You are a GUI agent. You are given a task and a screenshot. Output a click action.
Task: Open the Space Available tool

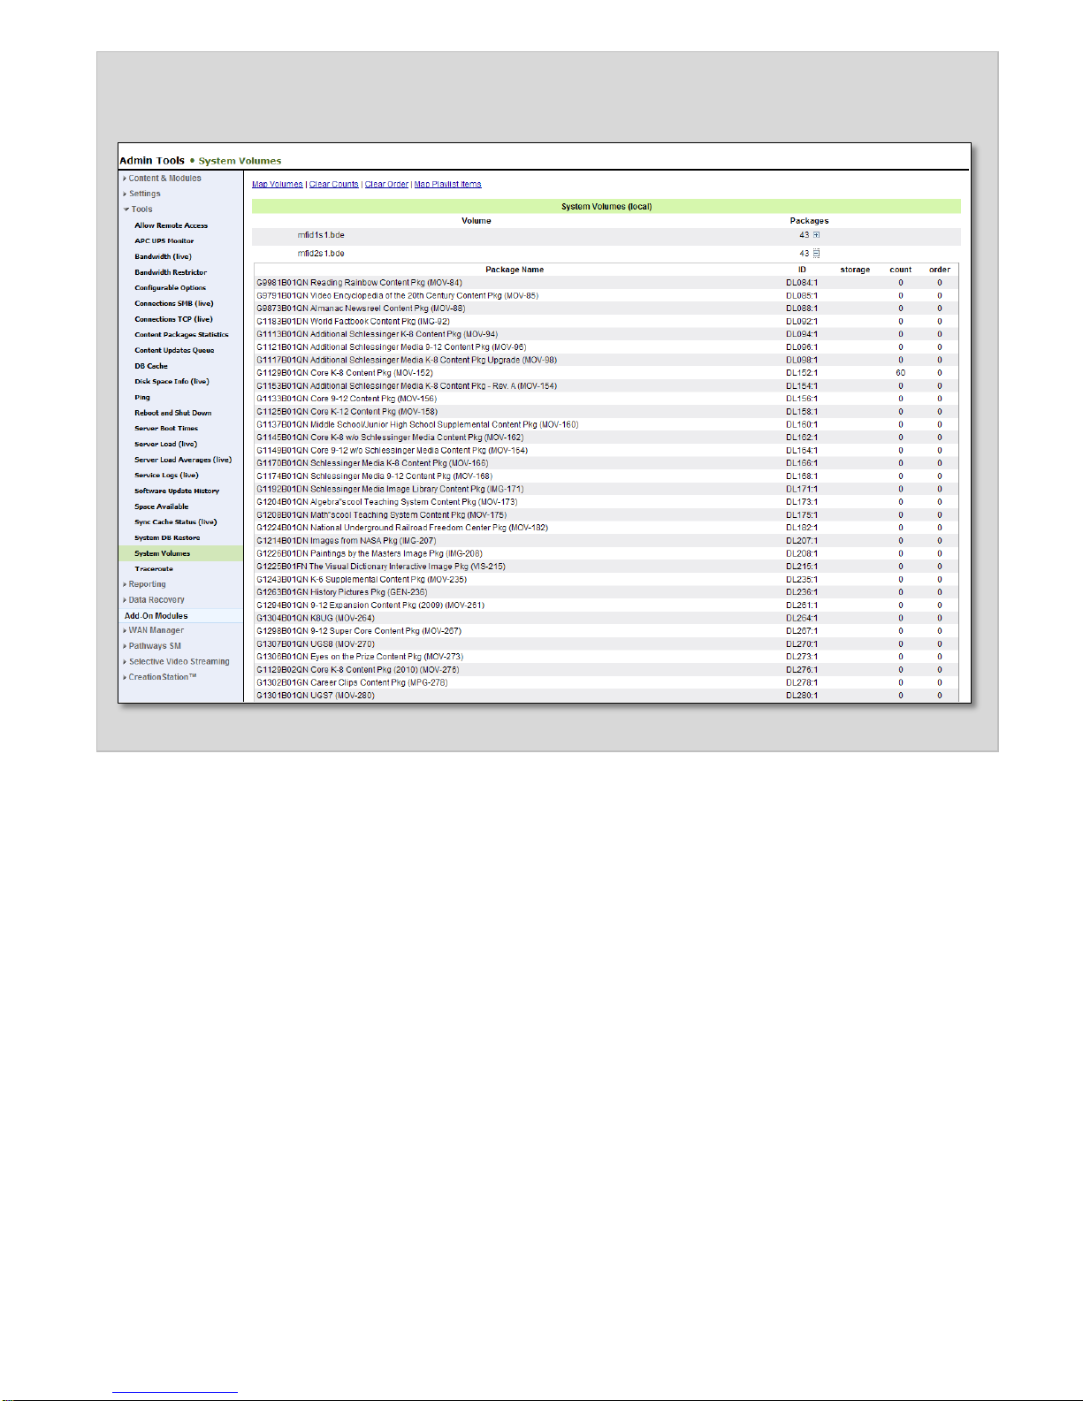[x=162, y=506]
